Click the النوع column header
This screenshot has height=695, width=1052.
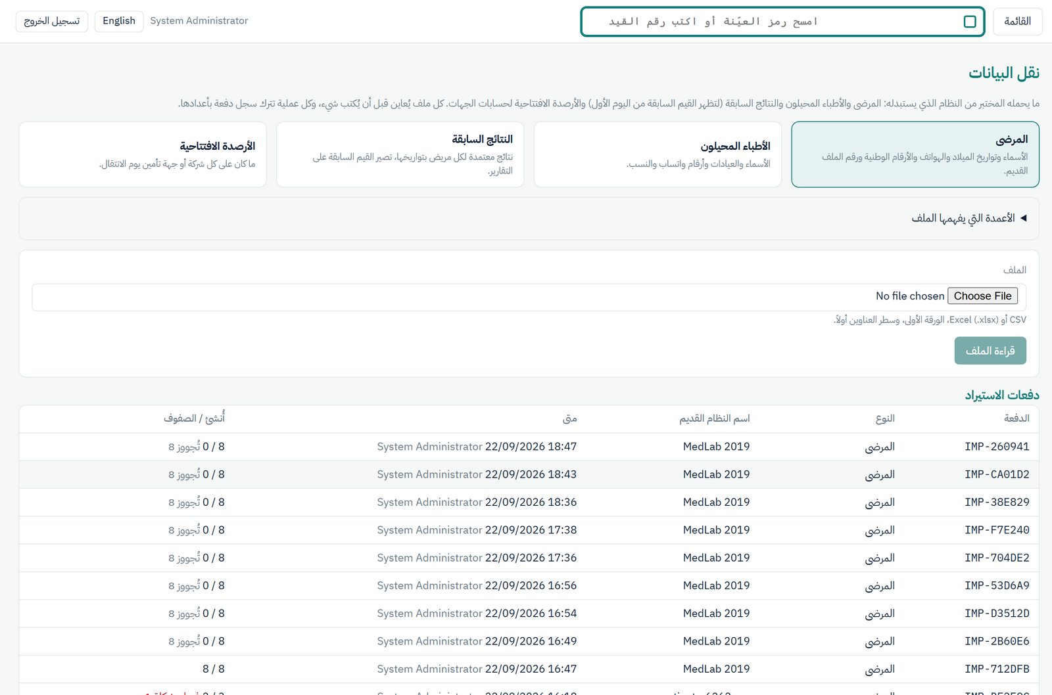coord(885,418)
